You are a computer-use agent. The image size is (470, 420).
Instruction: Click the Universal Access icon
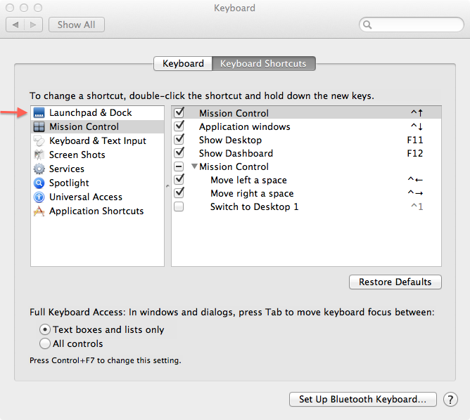coord(39,197)
